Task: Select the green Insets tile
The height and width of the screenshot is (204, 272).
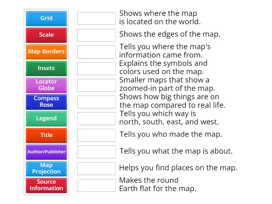Action: pyautogui.click(x=46, y=68)
